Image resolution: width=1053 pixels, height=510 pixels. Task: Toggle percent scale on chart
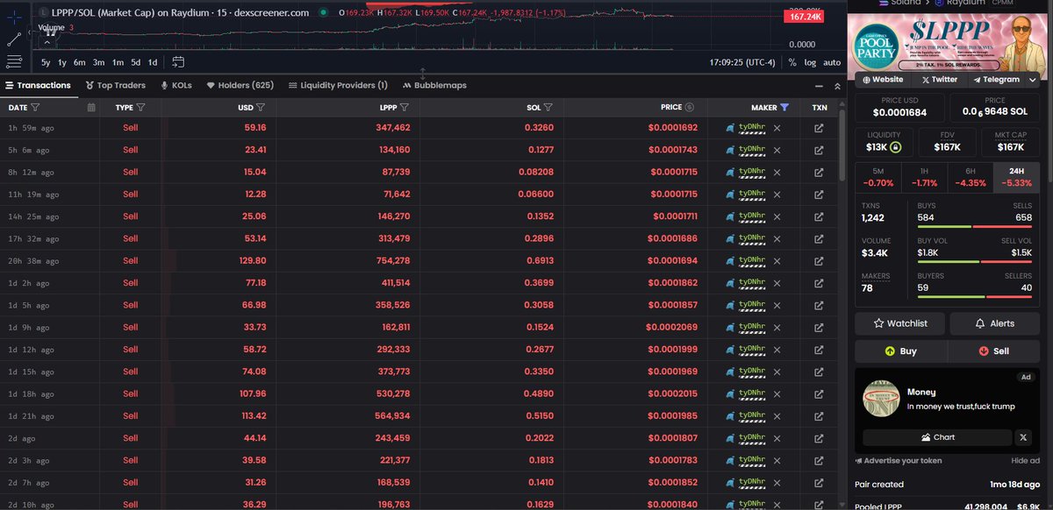(x=792, y=62)
